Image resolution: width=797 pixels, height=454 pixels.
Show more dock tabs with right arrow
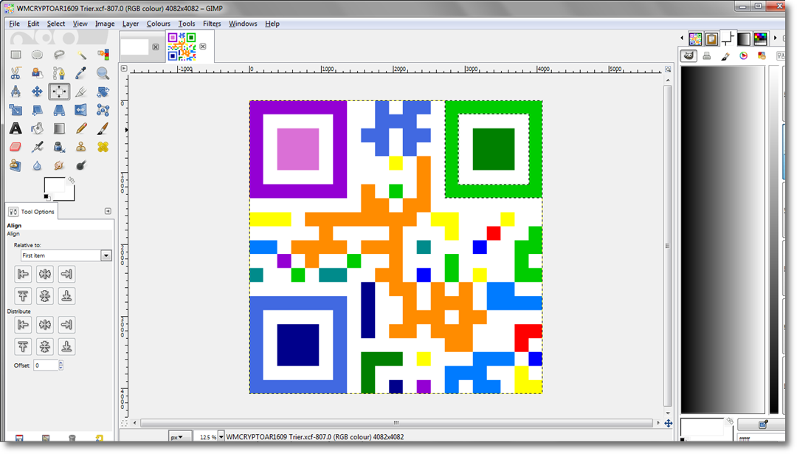(775, 38)
